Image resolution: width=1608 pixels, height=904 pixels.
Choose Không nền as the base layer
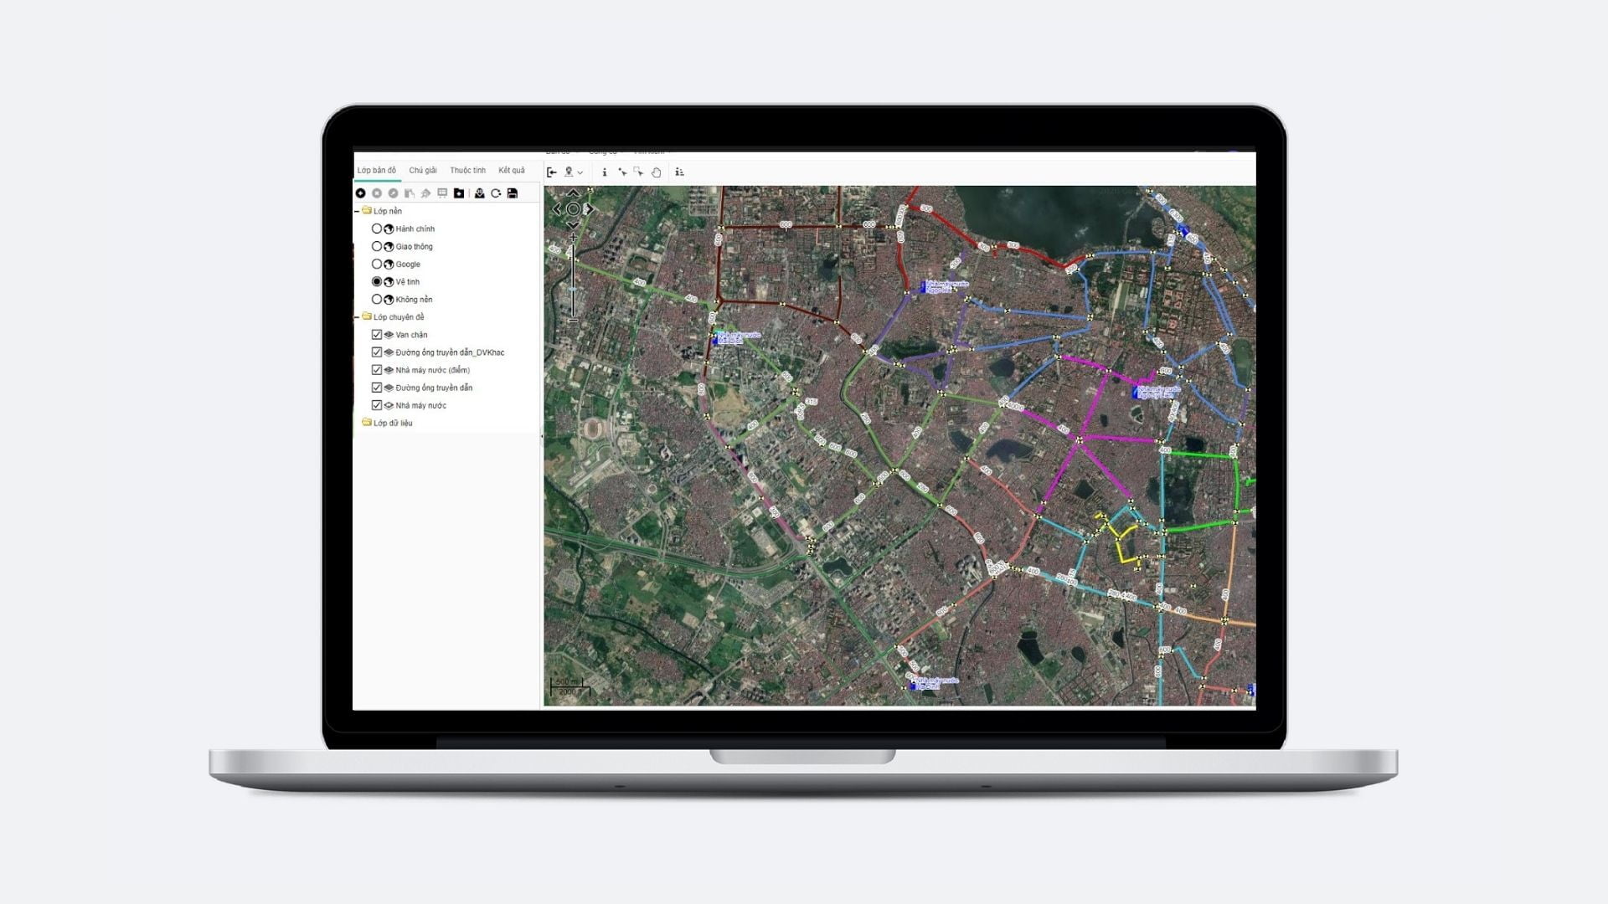(x=377, y=299)
